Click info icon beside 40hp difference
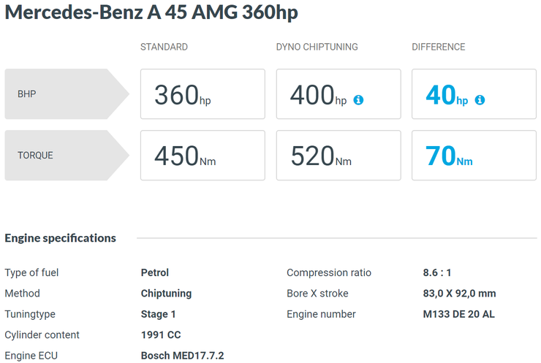 pos(480,100)
